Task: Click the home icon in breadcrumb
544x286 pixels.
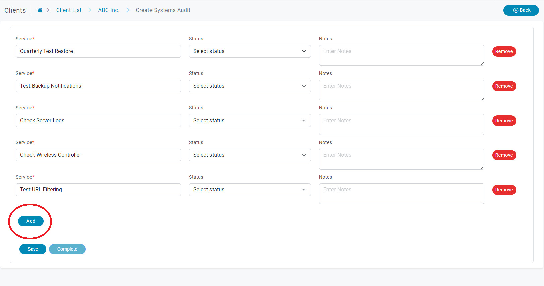Action: [x=40, y=10]
